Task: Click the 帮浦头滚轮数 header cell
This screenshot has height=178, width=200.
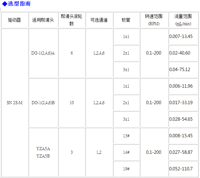Action: tap(72, 20)
